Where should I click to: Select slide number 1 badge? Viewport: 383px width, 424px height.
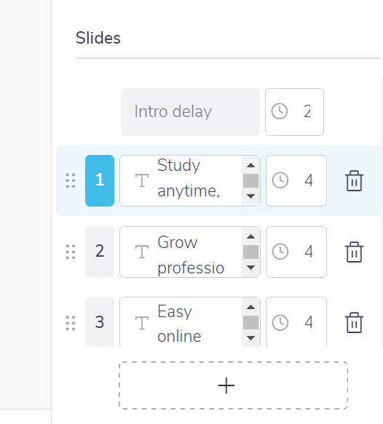click(100, 180)
